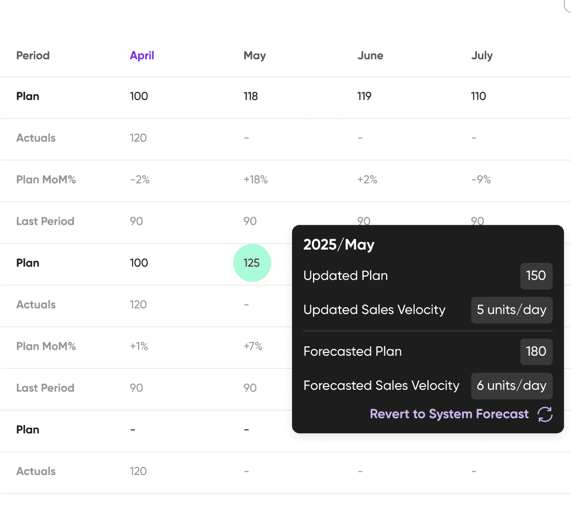571x508 pixels.
Task: Click the June column header
Action: [370, 56]
